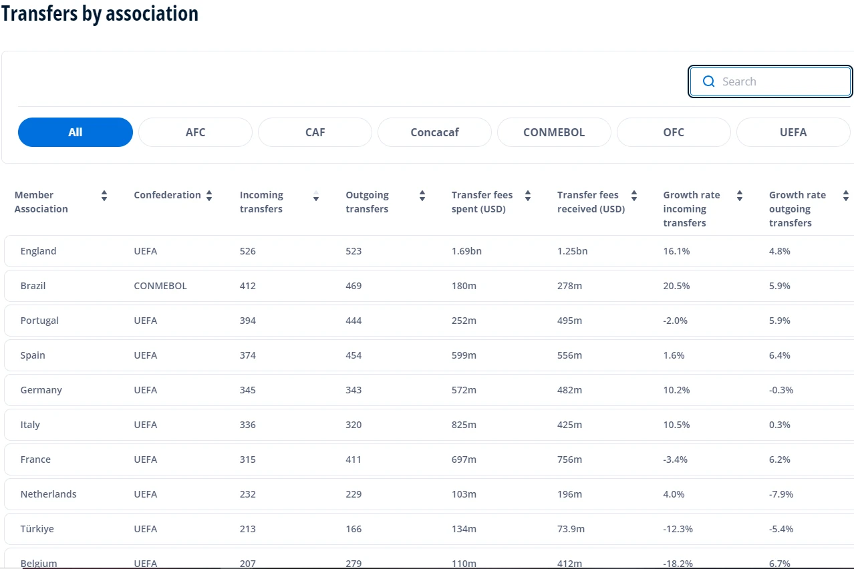Filter associations by CAF
The width and height of the screenshot is (854, 569).
click(315, 132)
